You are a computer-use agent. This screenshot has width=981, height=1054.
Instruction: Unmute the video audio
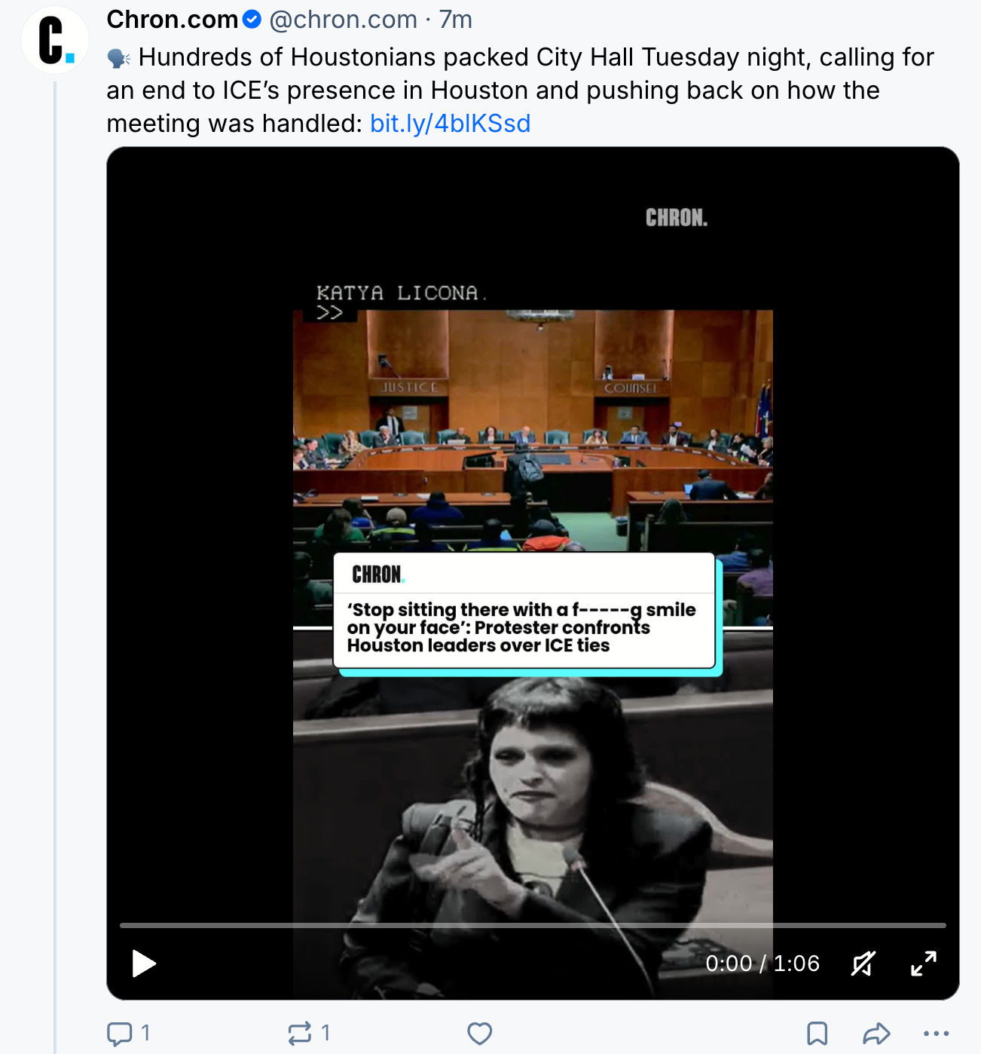click(863, 964)
